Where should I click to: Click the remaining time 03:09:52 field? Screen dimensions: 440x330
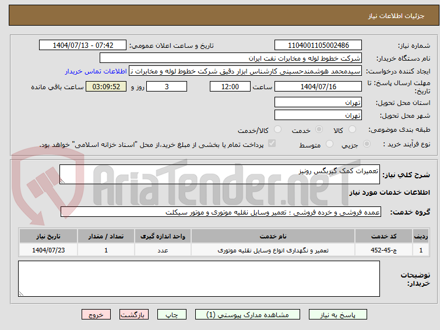(106, 86)
